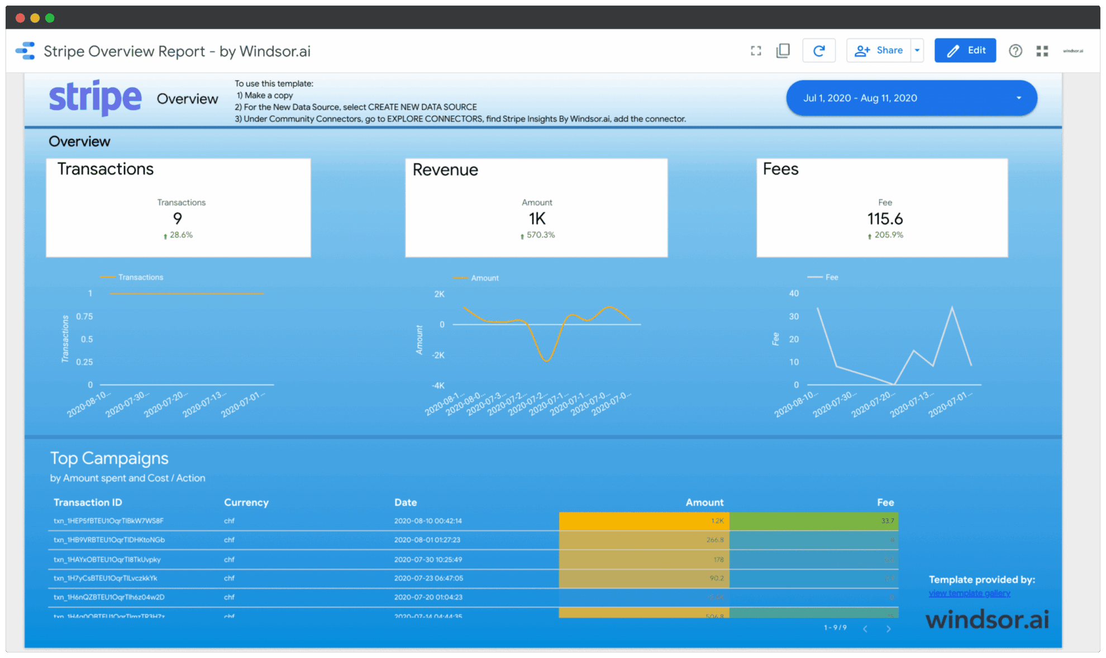Image resolution: width=1106 pixels, height=658 pixels.
Task: Select row txn_1H6nQZBTEU1OqrTlh6z04w2D
Action: click(473, 597)
